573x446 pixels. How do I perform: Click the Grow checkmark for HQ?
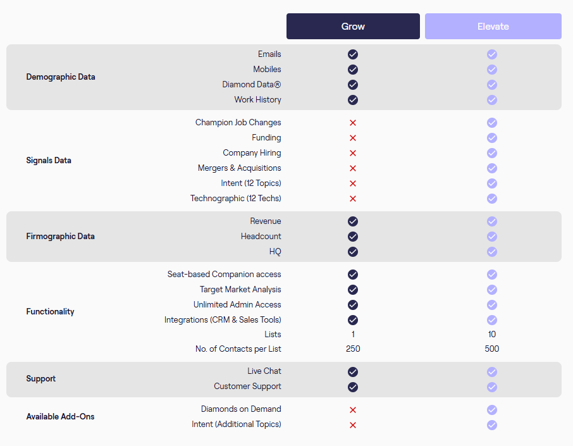[x=353, y=252]
